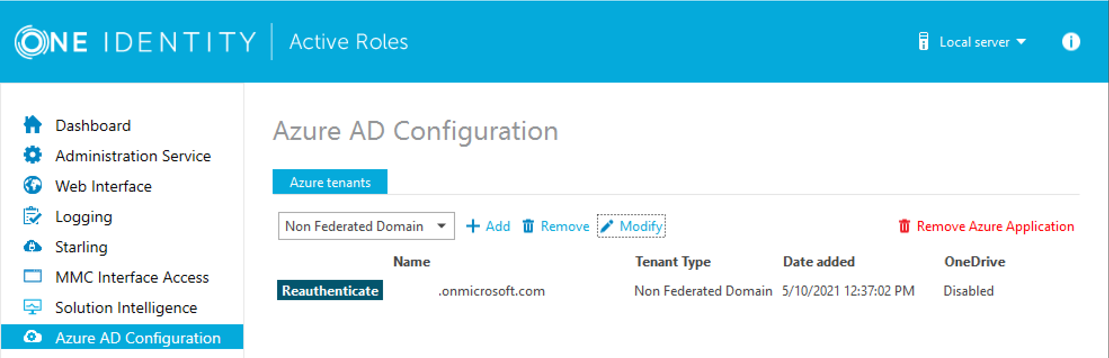Click the pencil icon beside Modify
The image size is (1109, 358).
tap(607, 226)
